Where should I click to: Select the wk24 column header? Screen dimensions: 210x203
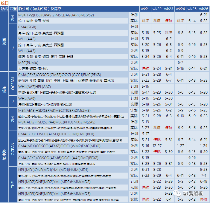coord(180,9)
